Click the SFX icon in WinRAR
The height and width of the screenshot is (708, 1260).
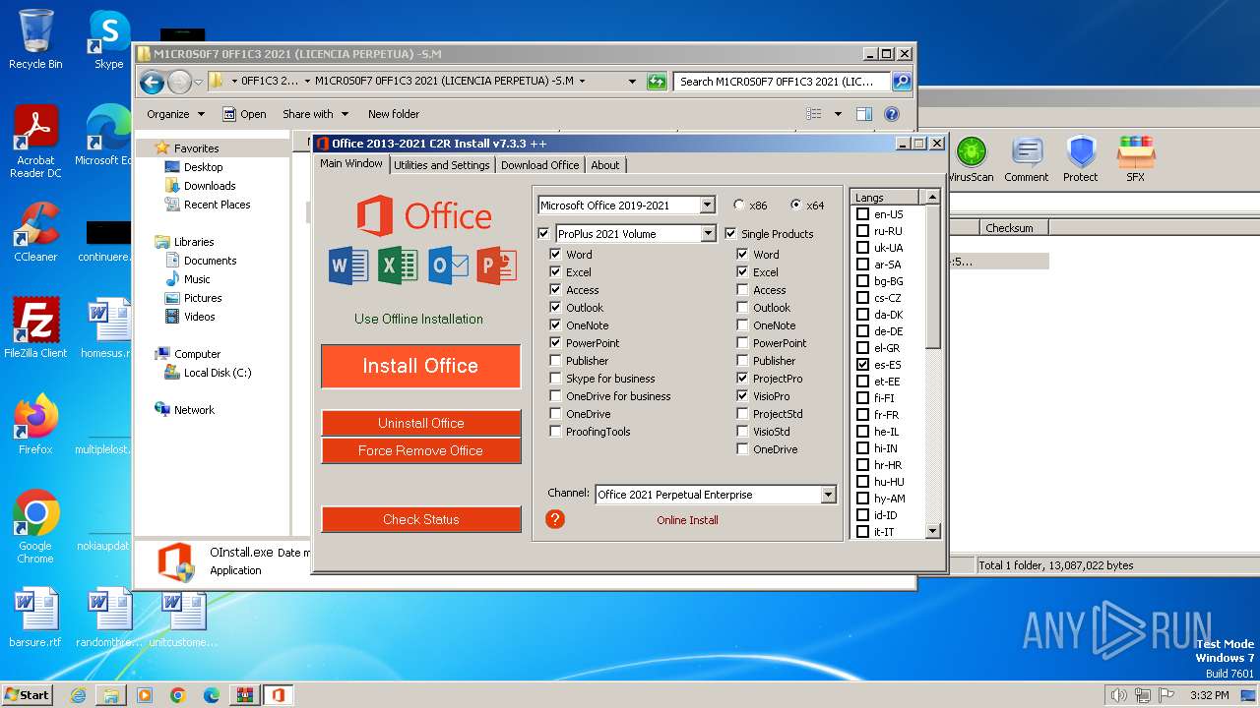[1135, 160]
